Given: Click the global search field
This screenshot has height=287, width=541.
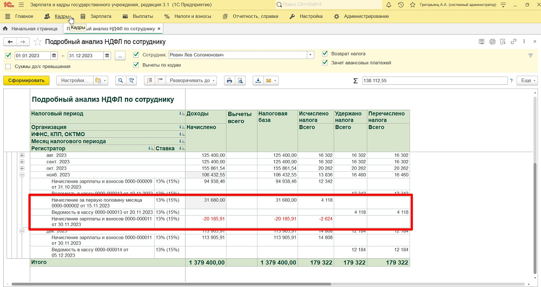Looking at the screenshot, I should click(330, 5).
